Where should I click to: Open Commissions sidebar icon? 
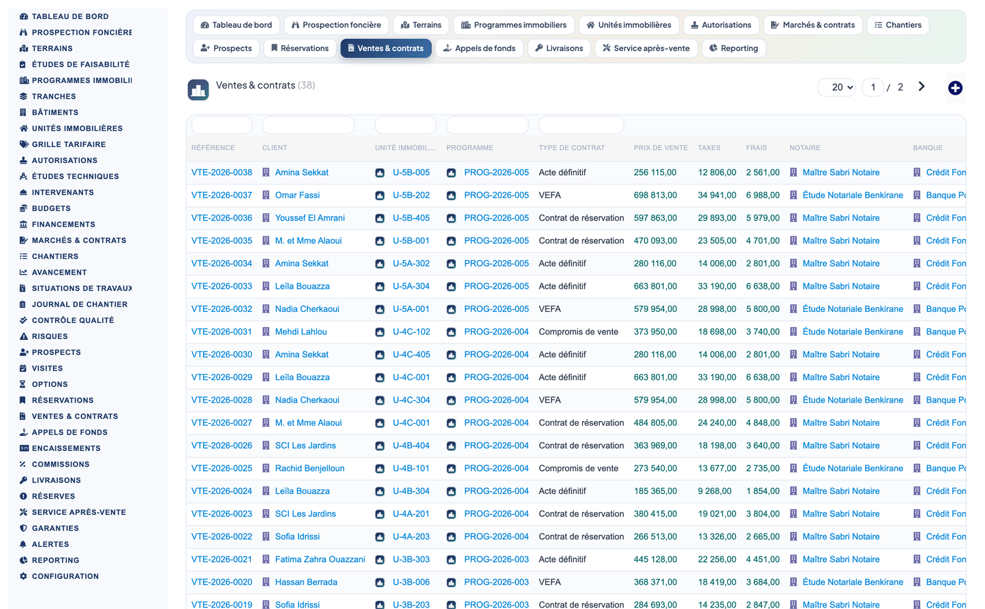coord(24,465)
